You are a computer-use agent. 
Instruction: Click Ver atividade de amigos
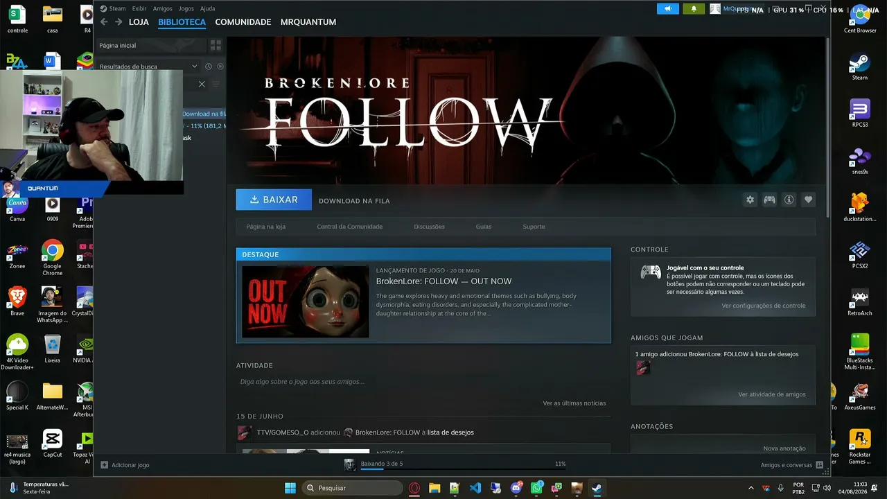(x=772, y=394)
